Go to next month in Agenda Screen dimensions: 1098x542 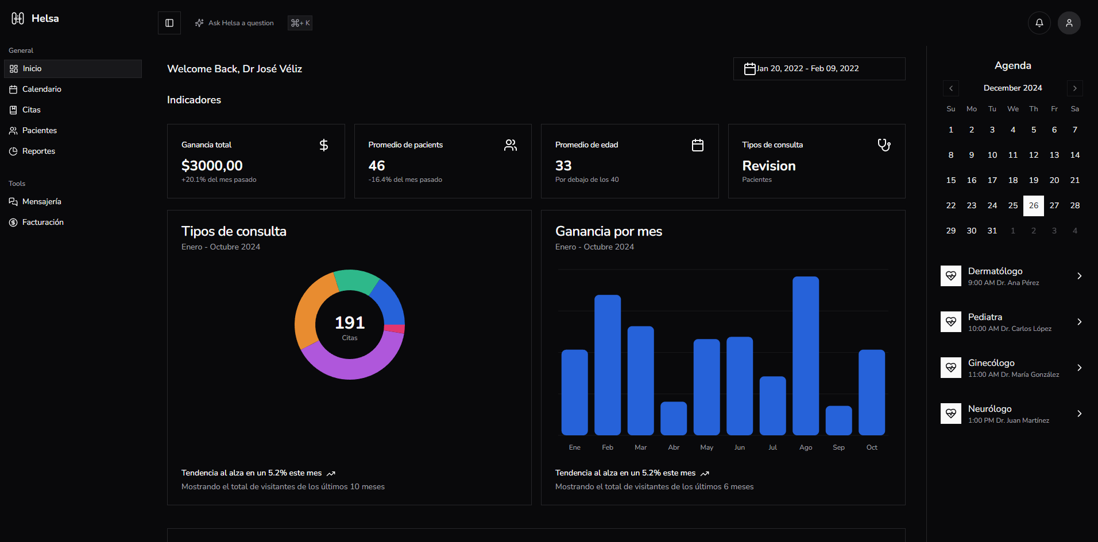[x=1075, y=88]
